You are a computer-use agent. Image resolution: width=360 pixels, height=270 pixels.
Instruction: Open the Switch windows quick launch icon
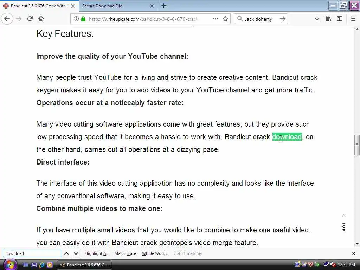34,265
